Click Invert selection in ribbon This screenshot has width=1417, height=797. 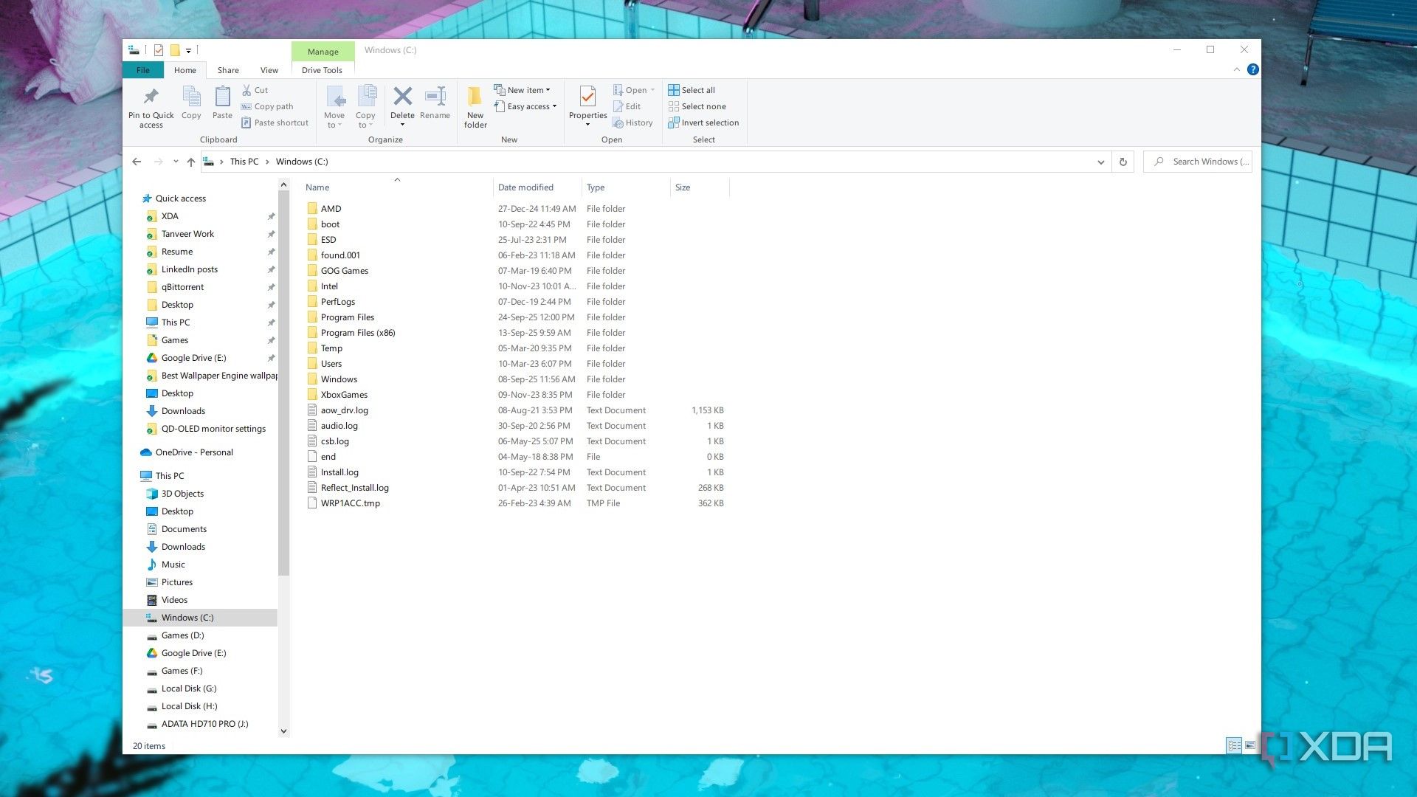coord(703,123)
